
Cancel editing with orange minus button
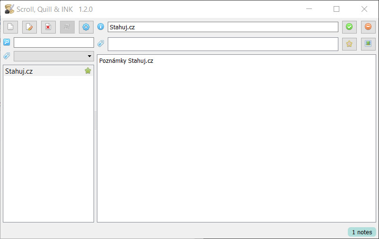368,27
